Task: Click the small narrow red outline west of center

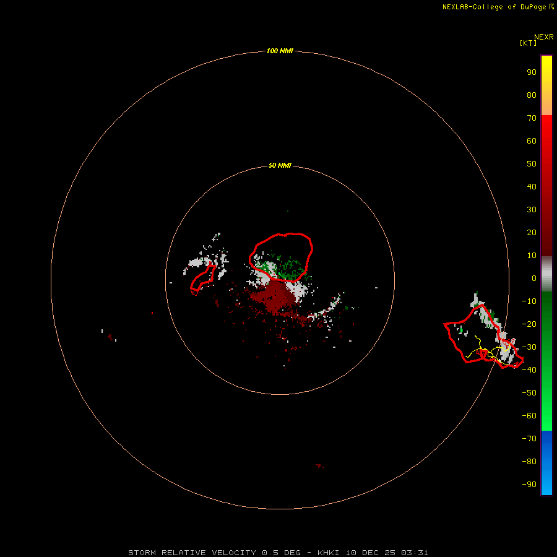Action: tap(203, 280)
